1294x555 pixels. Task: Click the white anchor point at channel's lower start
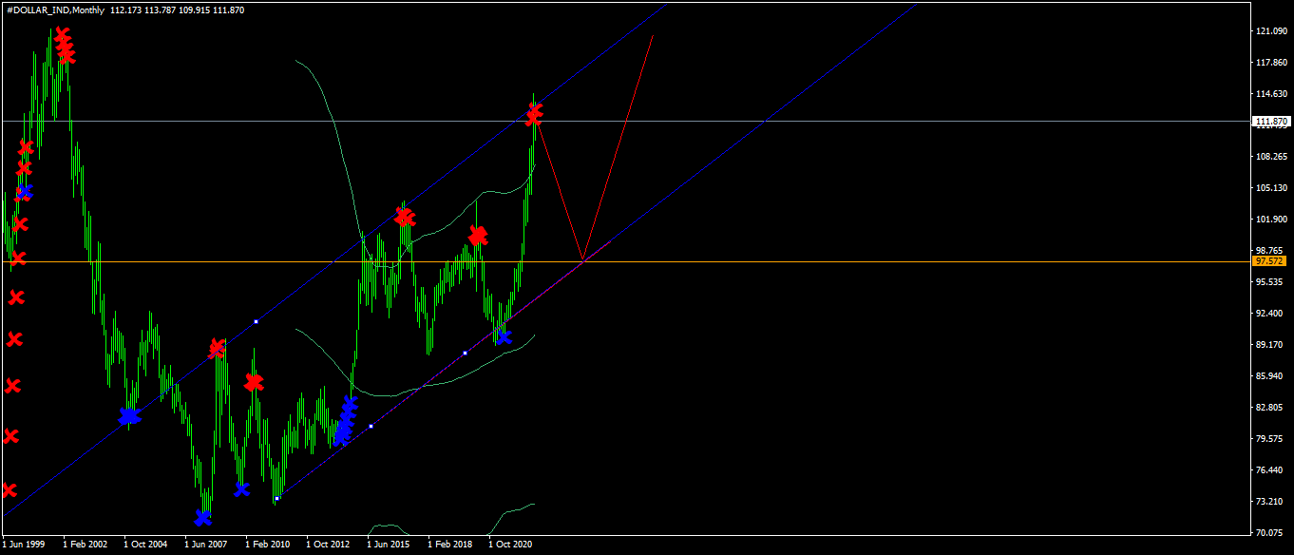tap(276, 498)
